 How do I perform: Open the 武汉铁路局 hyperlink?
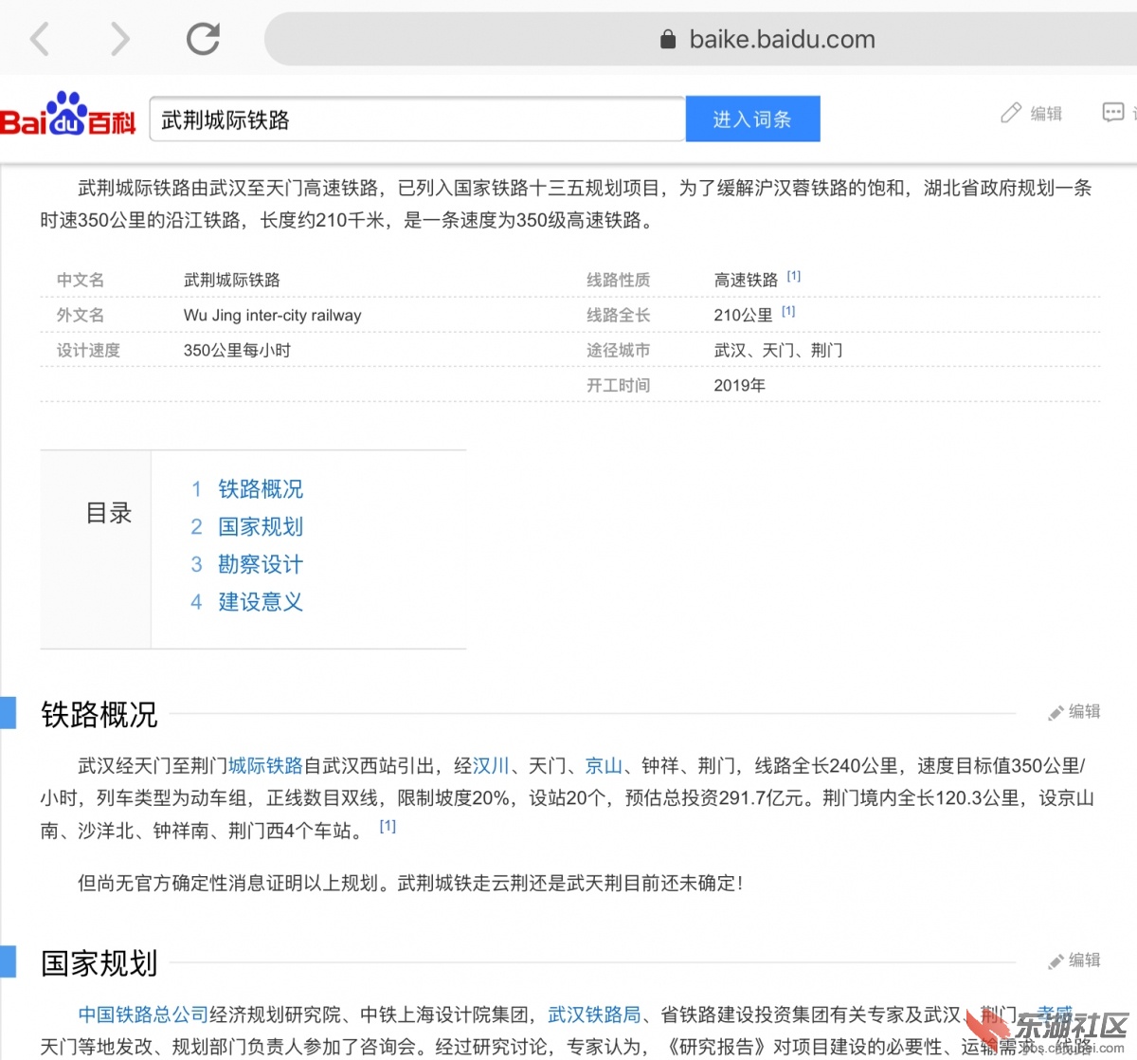pos(594,1014)
